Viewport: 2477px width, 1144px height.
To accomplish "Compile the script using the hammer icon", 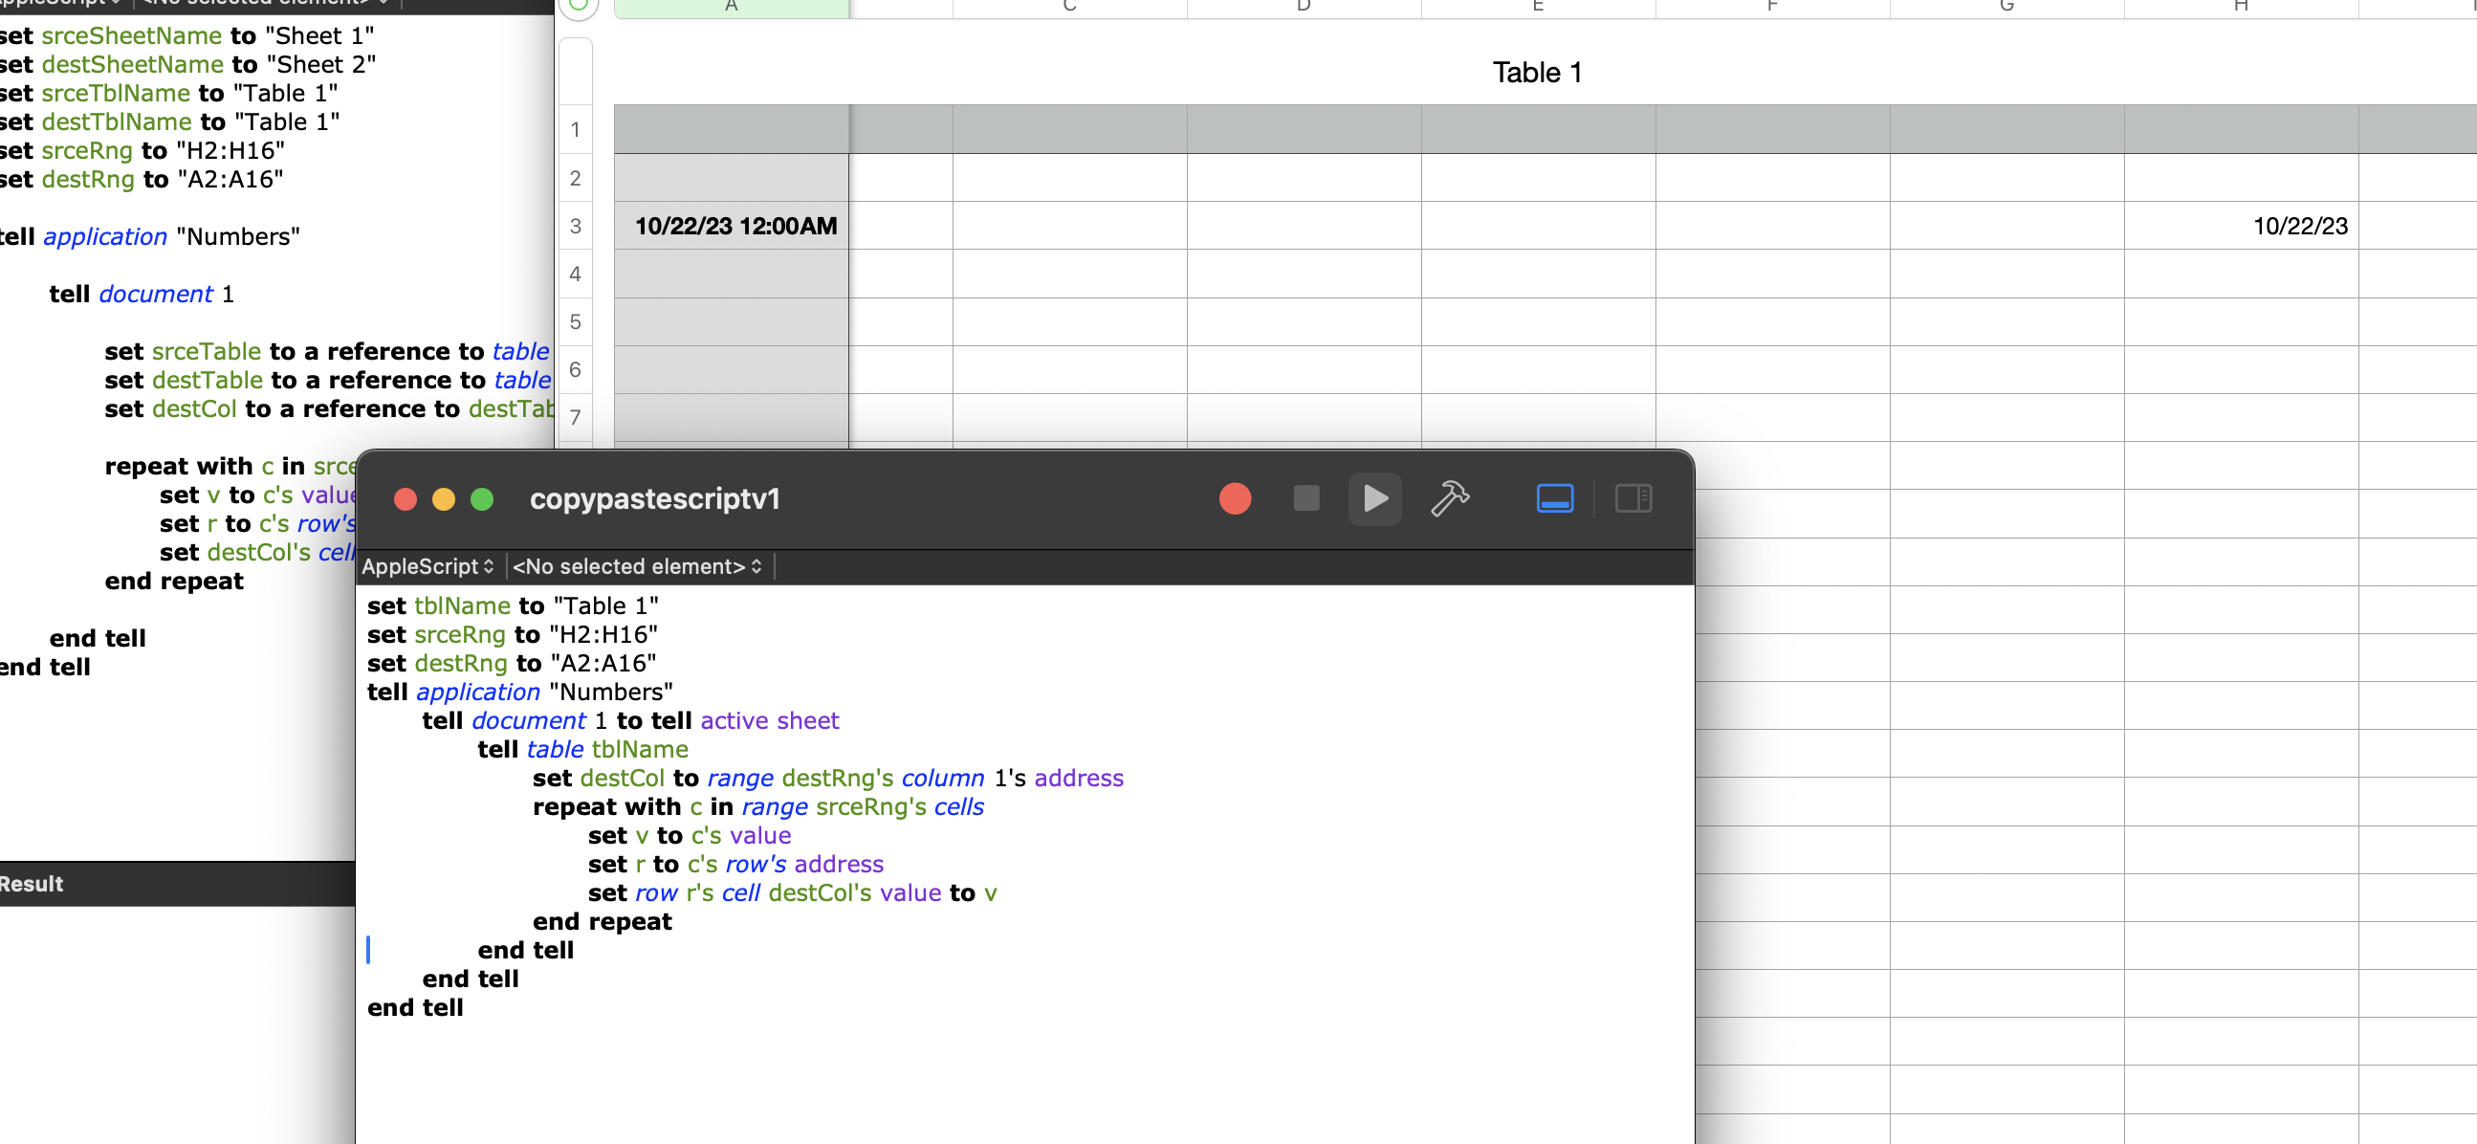I will (x=1449, y=499).
